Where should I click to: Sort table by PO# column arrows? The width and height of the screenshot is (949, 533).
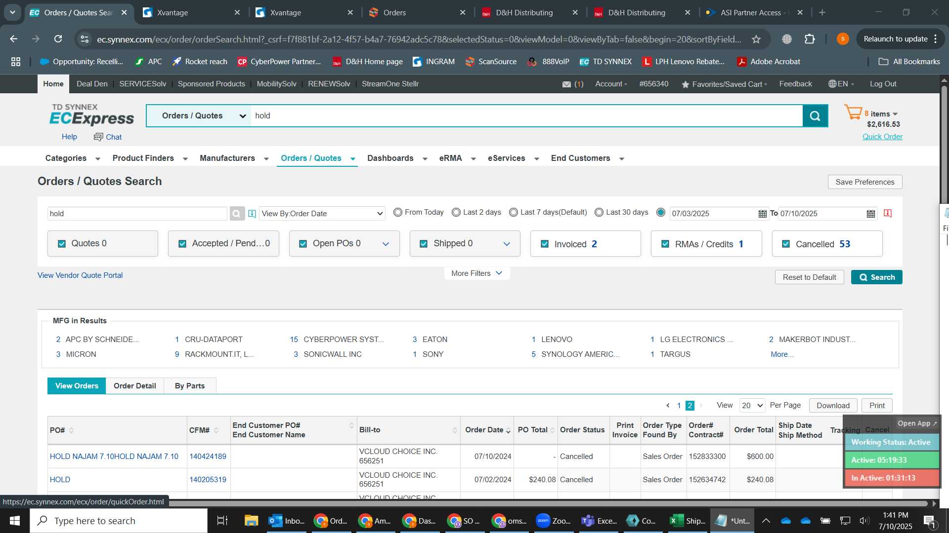pos(71,430)
